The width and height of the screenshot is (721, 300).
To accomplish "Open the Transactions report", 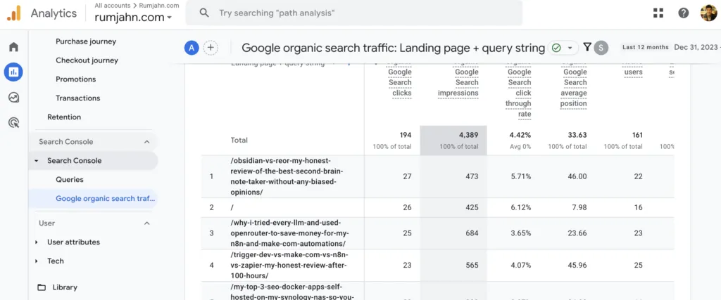I will (x=77, y=98).
